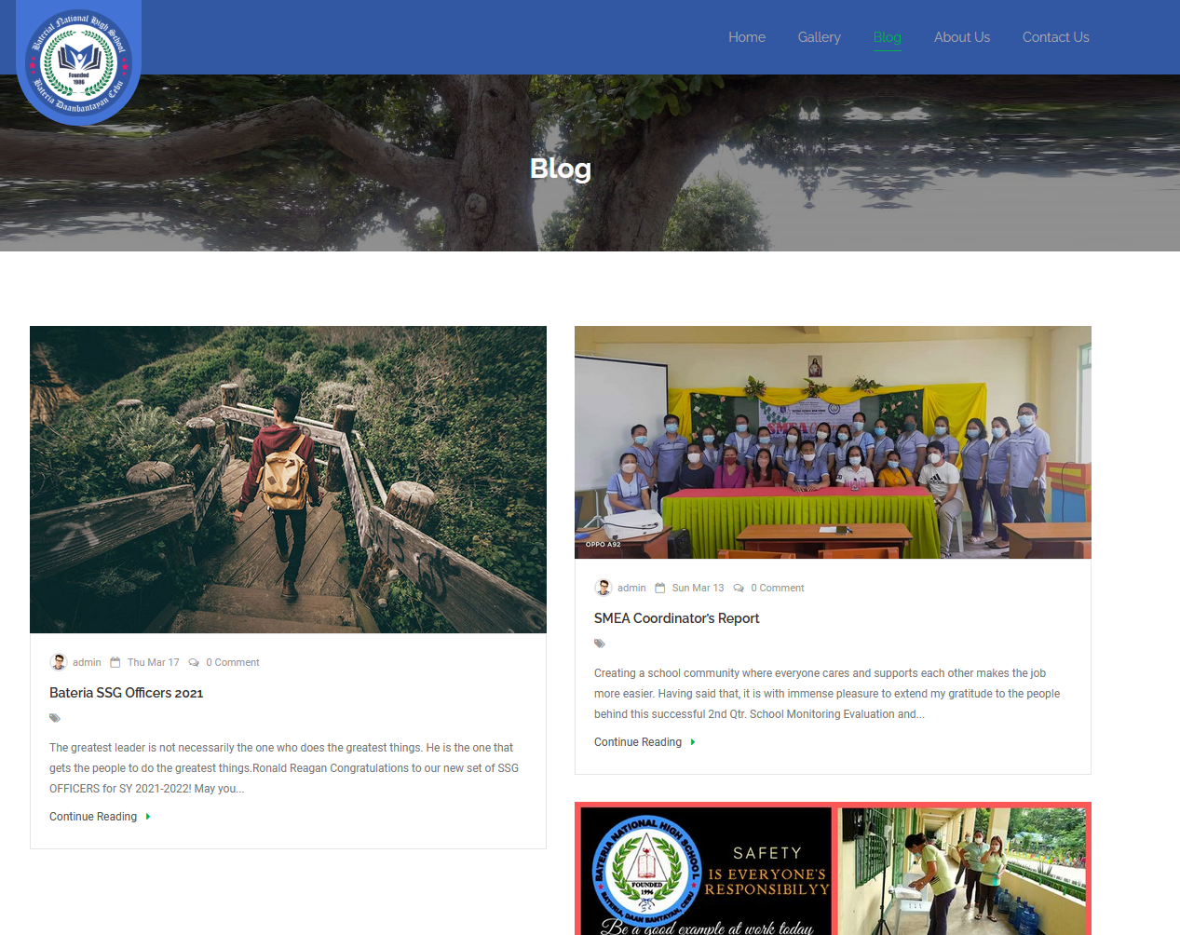Open the SMEA Coordinator's Report title
This screenshot has width=1180, height=935.
pos(677,618)
